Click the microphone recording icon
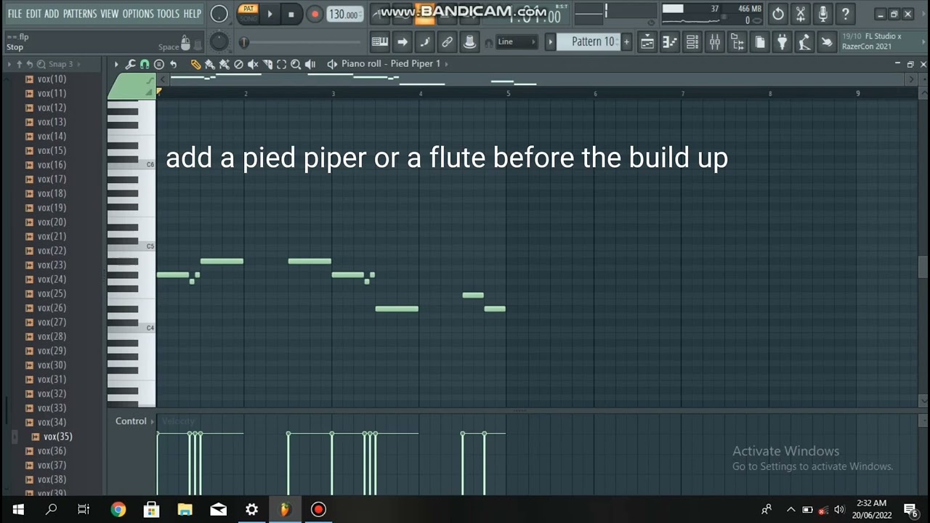The image size is (930, 523). pyautogui.click(x=822, y=14)
